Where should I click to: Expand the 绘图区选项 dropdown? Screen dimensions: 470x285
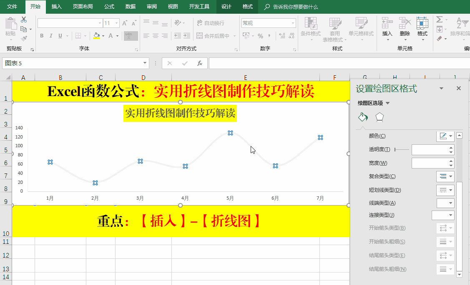click(x=387, y=103)
